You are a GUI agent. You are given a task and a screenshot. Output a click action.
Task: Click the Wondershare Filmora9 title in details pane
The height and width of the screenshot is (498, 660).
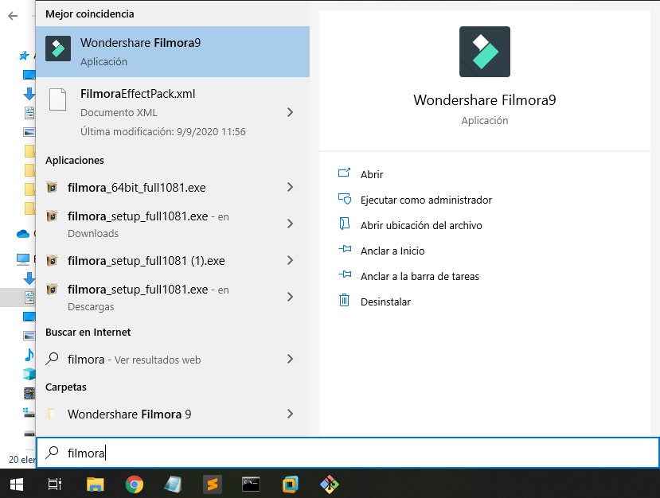click(485, 100)
